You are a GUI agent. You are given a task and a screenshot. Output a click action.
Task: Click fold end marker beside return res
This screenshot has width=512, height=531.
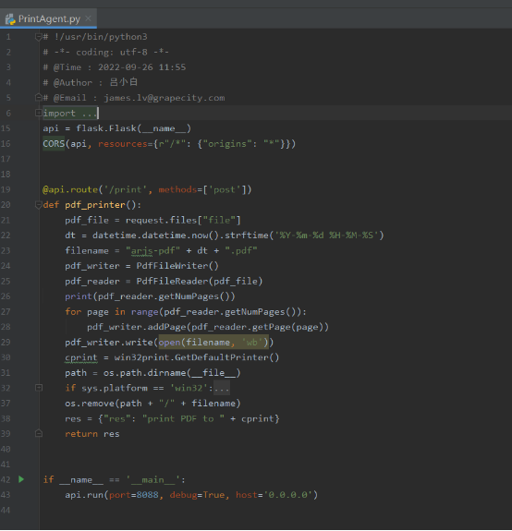[38, 433]
